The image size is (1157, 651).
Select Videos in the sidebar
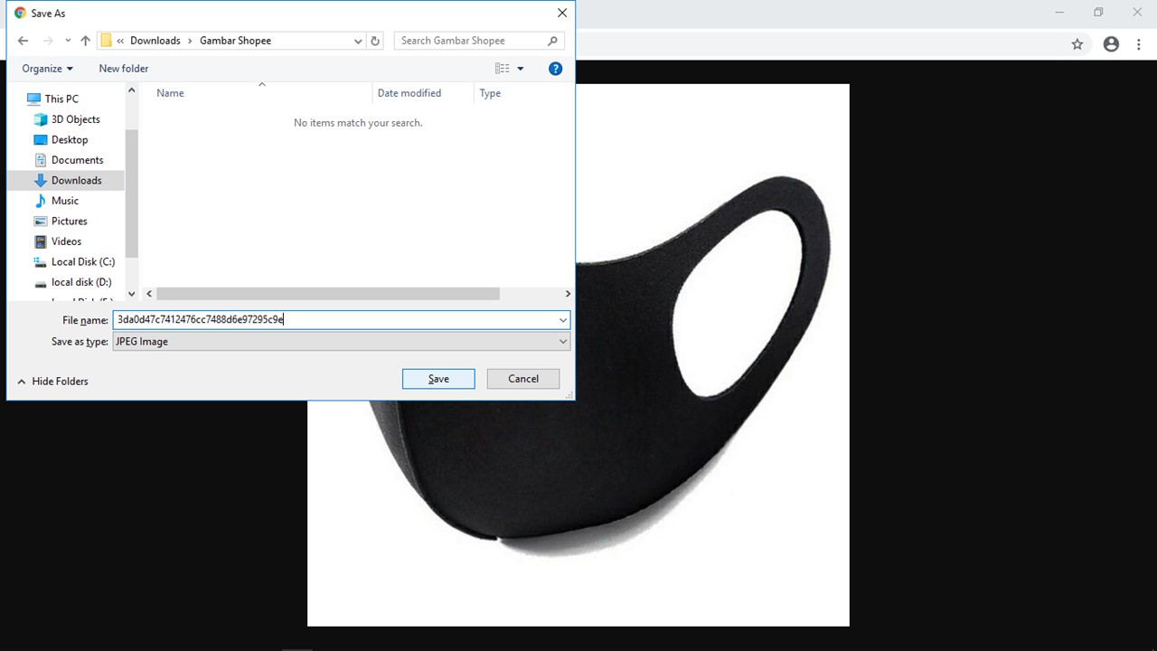[x=66, y=241]
